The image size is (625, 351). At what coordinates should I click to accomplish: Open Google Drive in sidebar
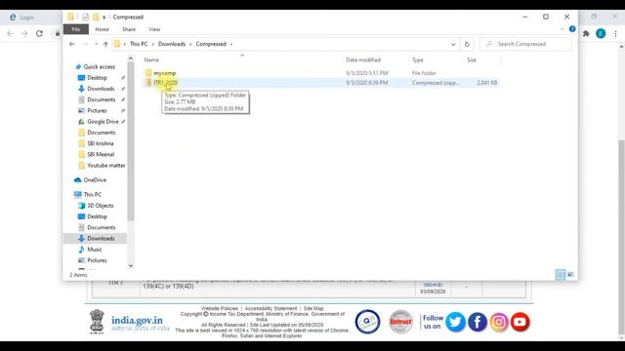103,121
